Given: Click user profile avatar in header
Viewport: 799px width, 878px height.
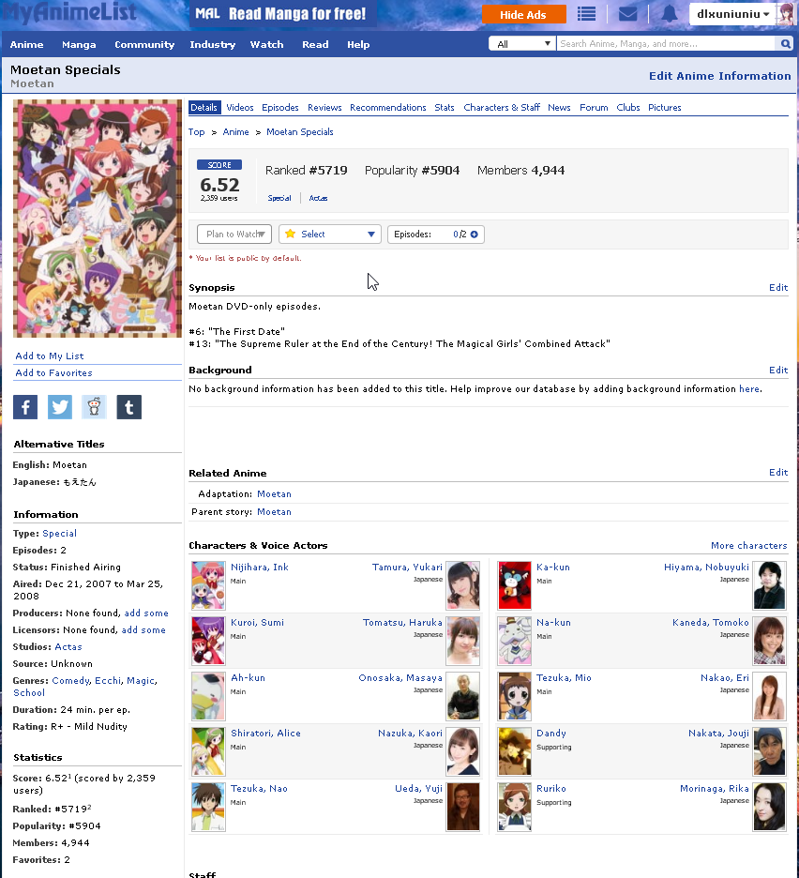Looking at the screenshot, I should [786, 14].
